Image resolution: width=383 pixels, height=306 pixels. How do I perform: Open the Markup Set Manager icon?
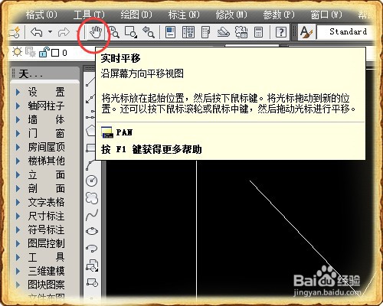[241, 32]
